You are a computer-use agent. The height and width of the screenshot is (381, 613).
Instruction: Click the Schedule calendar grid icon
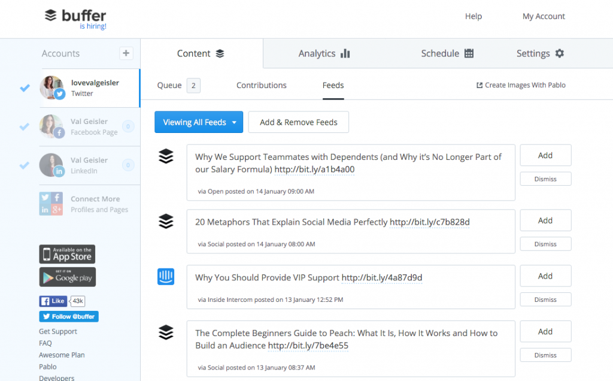469,53
